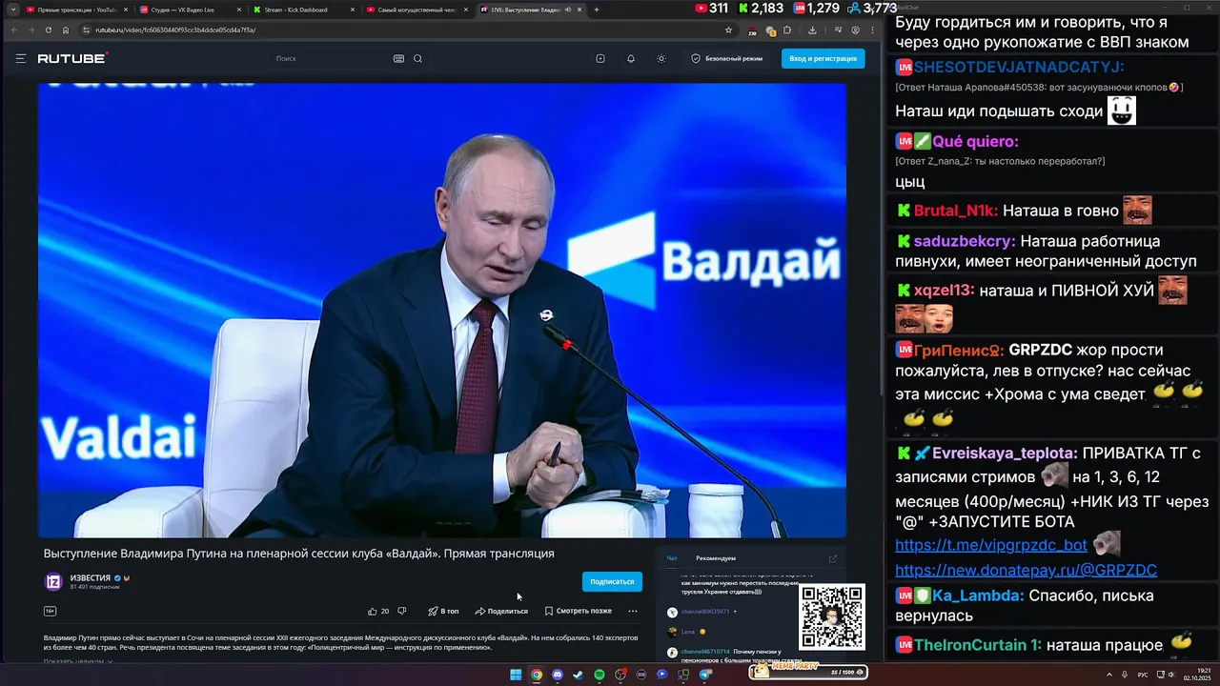Open the t.me/vipgrpzdc_bot link in chat
This screenshot has width=1220, height=686.
[991, 545]
